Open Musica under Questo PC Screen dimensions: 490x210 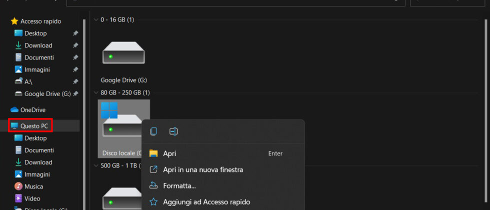pos(33,186)
